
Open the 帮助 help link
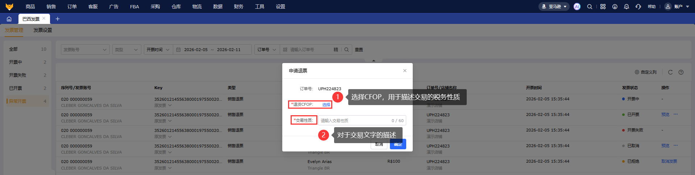click(x=652, y=7)
